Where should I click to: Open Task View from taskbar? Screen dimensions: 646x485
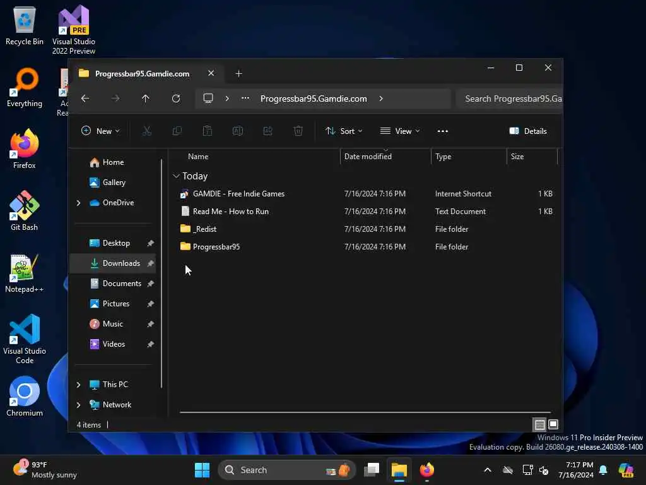[x=372, y=470]
